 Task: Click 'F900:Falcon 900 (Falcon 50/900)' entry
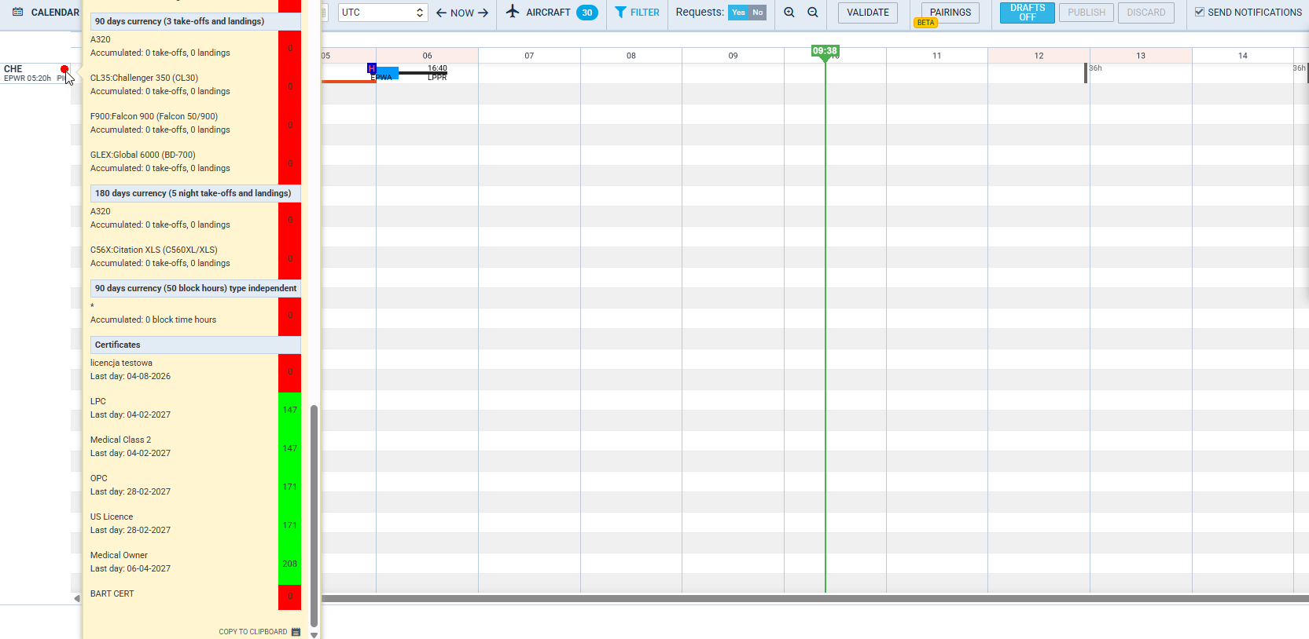(x=154, y=116)
